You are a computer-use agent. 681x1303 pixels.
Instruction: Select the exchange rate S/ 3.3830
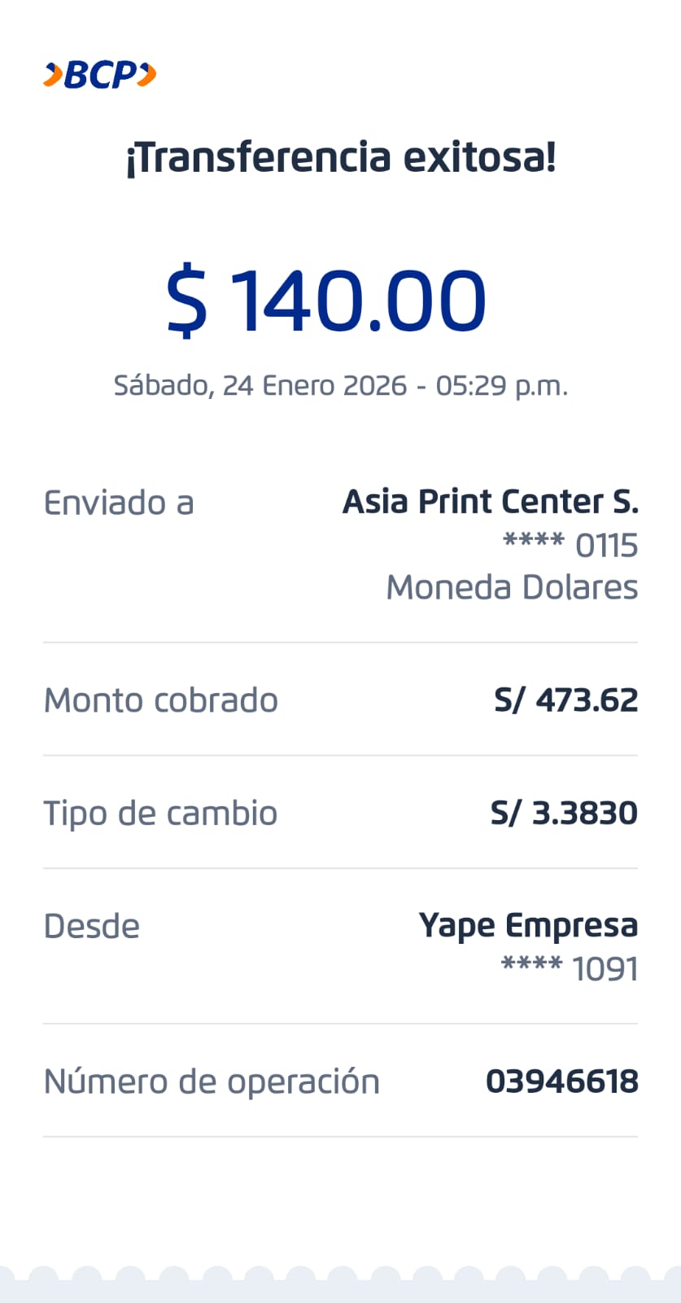coord(564,813)
